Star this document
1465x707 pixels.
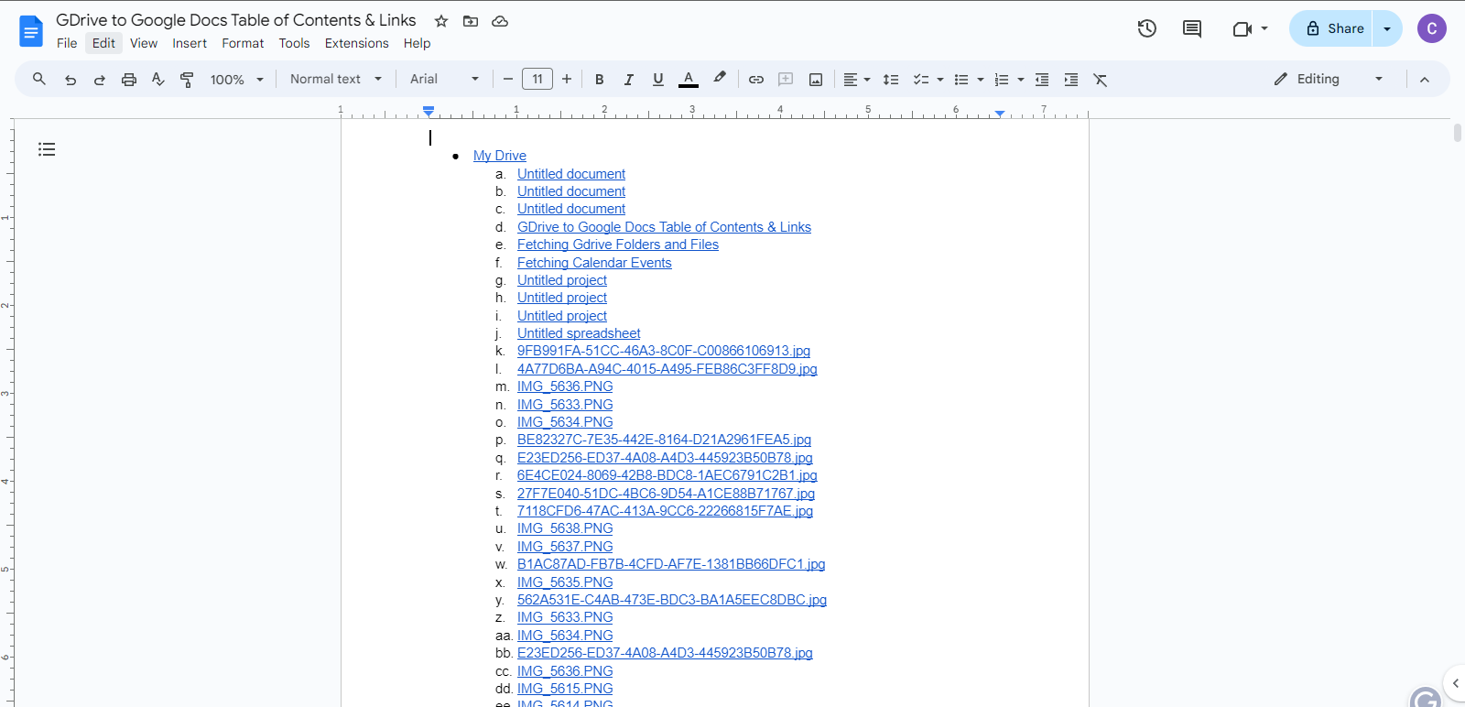(441, 21)
